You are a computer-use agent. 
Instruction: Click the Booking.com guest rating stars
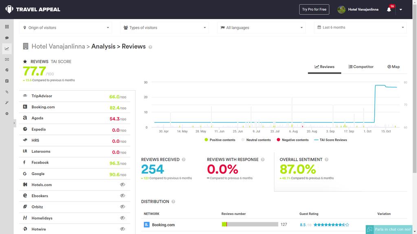pyautogui.click(x=331, y=225)
